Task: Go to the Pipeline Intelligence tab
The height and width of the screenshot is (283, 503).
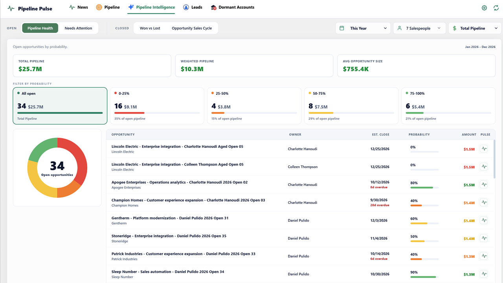Action: 151,7
